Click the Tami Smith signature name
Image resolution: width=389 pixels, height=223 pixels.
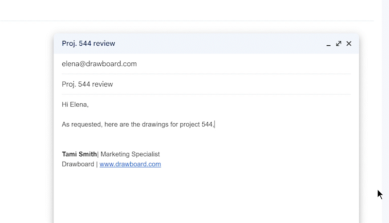pyautogui.click(x=79, y=154)
